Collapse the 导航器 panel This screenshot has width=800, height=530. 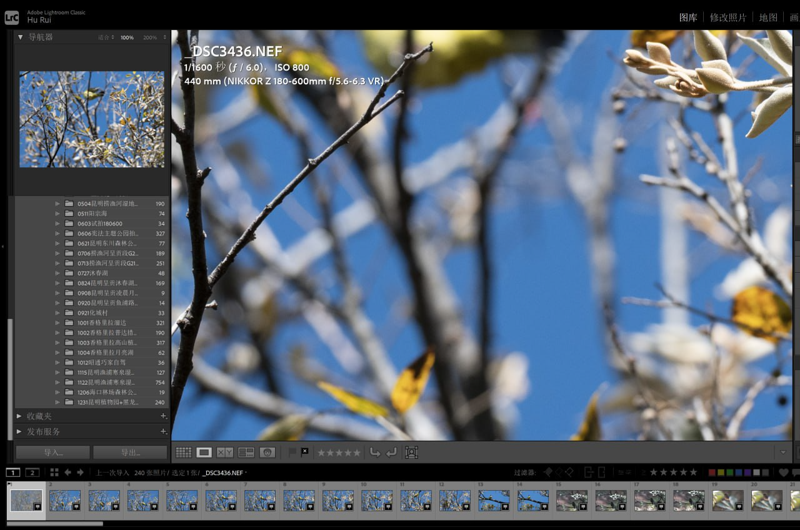20,37
